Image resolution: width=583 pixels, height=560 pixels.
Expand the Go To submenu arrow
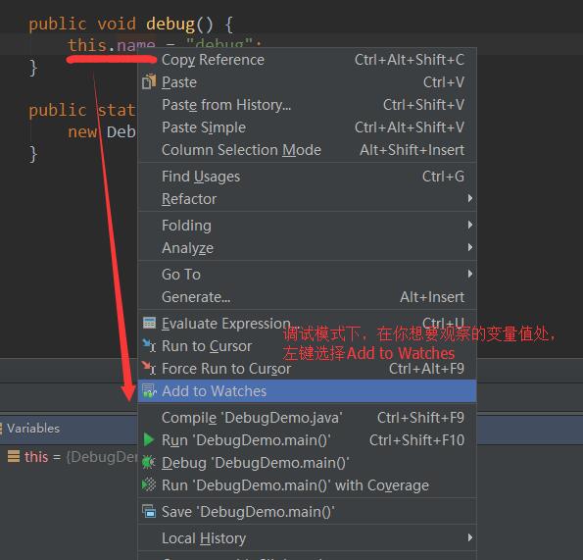coord(470,274)
